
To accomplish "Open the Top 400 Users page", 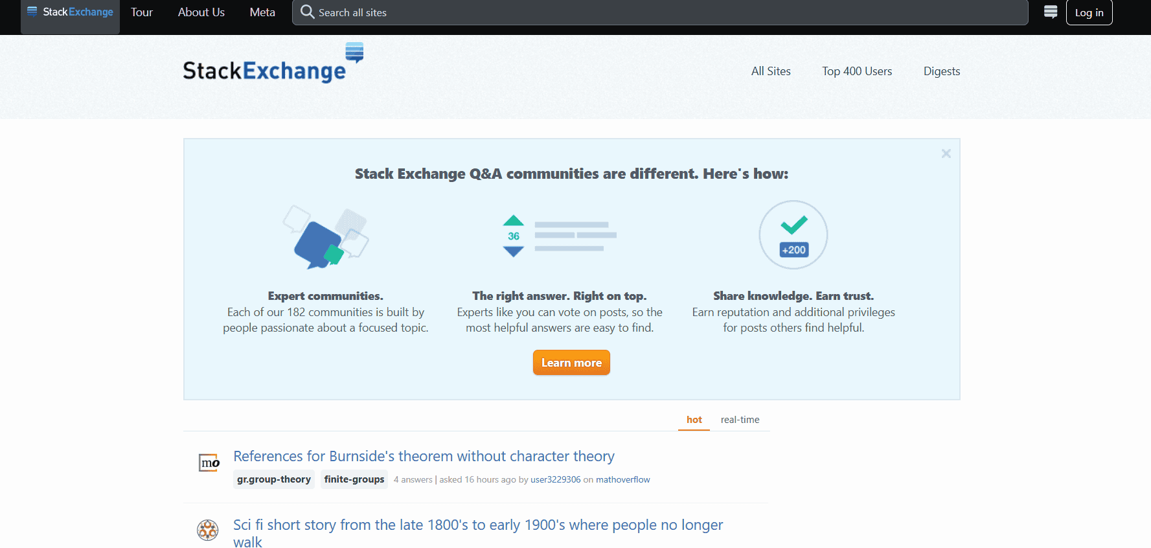I will tap(857, 71).
